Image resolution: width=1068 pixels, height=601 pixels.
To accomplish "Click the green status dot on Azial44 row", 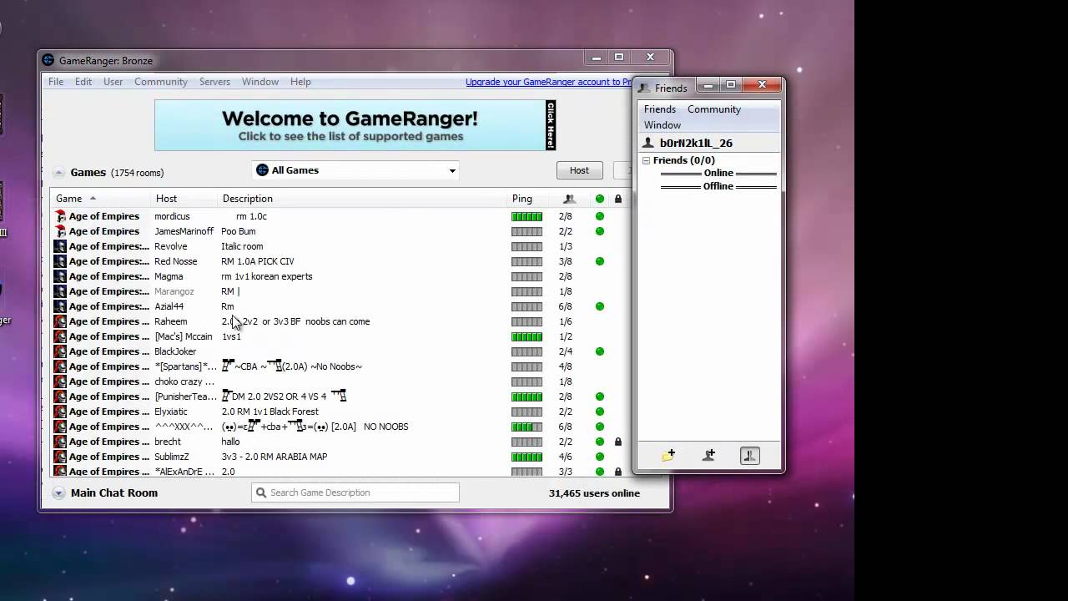I will click(x=599, y=306).
